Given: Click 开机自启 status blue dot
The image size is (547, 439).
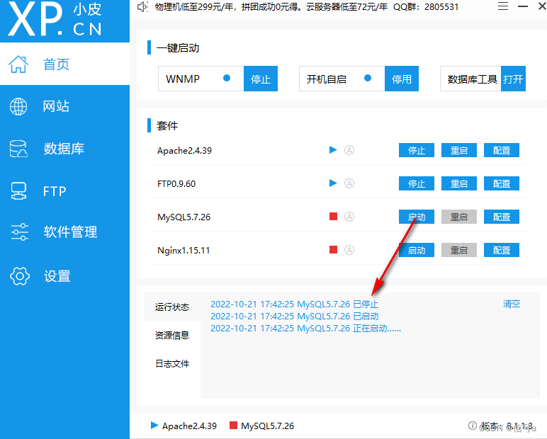Looking at the screenshot, I should [x=368, y=78].
